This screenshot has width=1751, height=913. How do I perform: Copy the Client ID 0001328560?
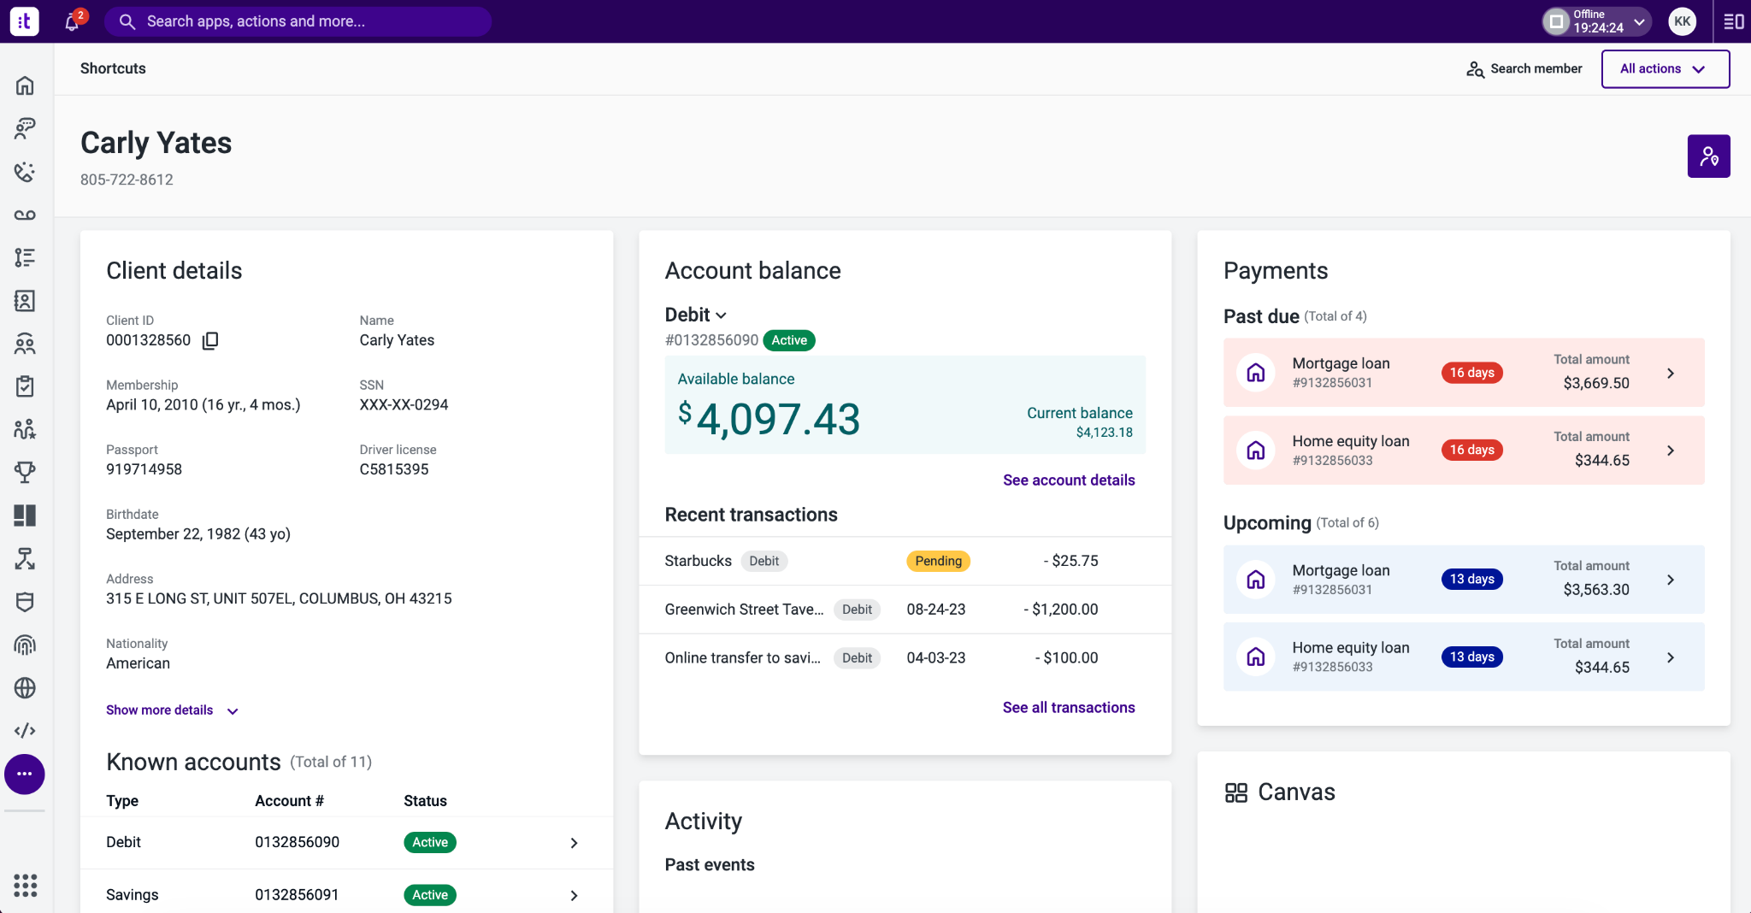click(210, 341)
